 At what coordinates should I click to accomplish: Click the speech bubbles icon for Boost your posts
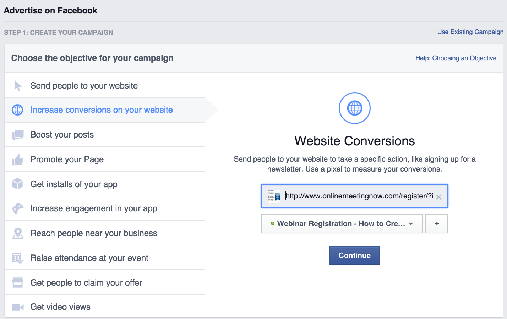click(17, 135)
